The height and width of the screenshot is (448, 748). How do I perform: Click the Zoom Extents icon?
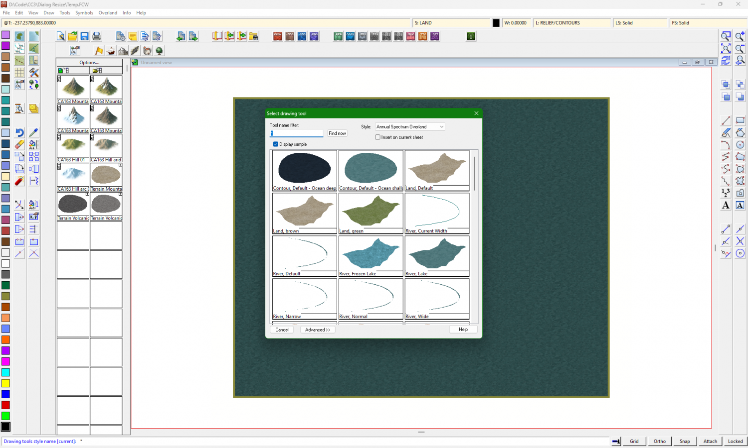(x=726, y=48)
